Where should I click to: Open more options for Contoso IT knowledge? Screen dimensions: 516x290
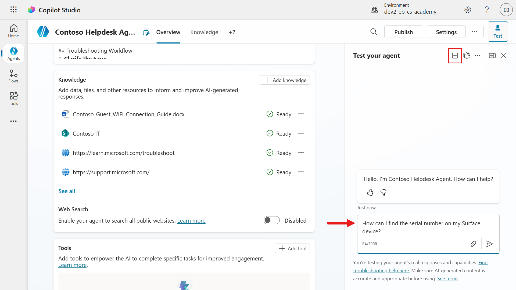[x=301, y=133]
